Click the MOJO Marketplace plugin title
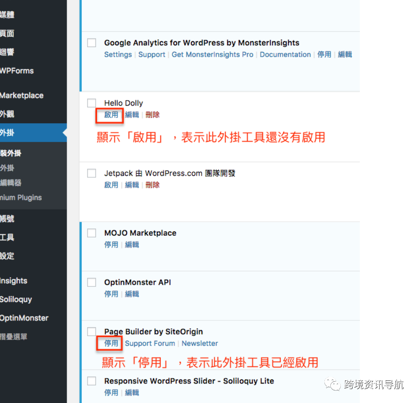Image resolution: width=417 pixels, height=403 pixels. pyautogui.click(x=140, y=233)
